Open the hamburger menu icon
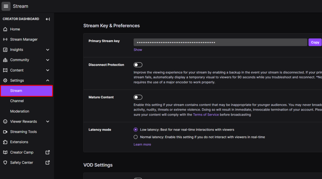 (x=6, y=6)
